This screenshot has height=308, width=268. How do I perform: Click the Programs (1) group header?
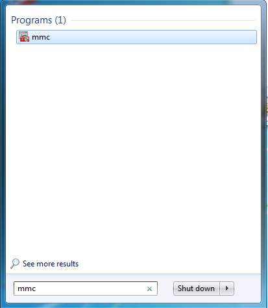click(x=38, y=20)
